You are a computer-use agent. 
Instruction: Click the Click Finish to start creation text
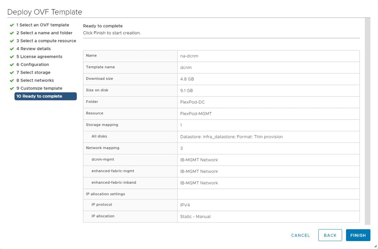112,33
